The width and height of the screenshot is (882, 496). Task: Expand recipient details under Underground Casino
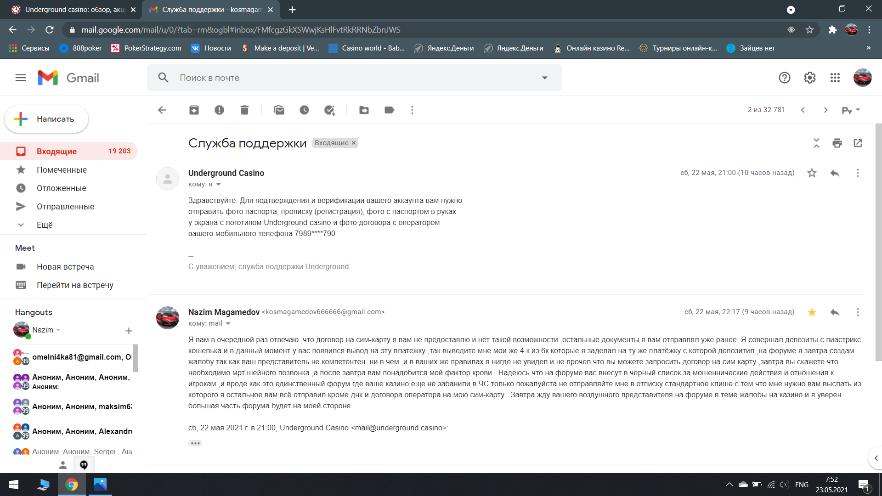tap(219, 185)
